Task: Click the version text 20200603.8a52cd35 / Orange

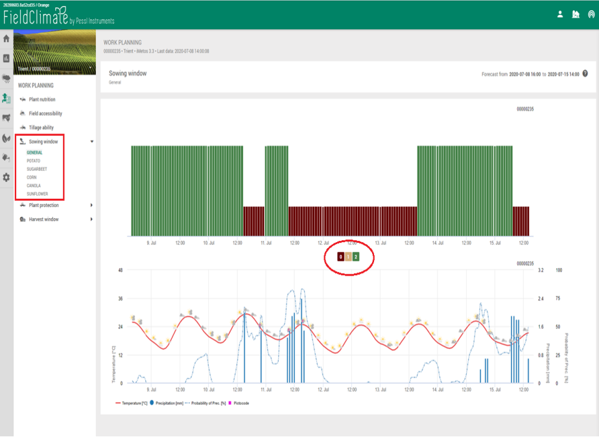Action: [26, 5]
